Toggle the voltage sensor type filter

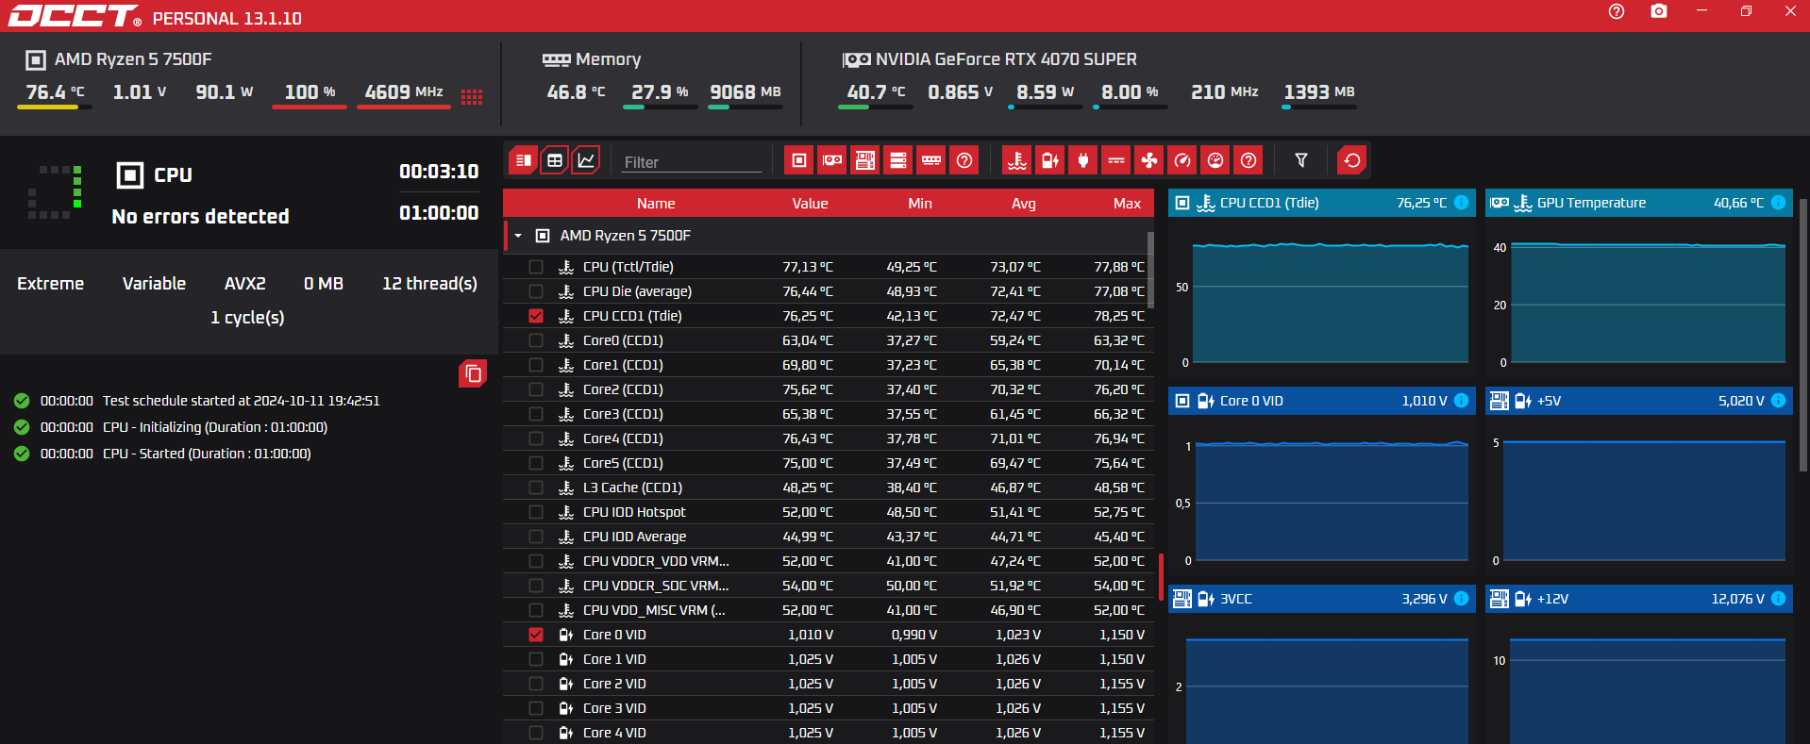click(1050, 160)
